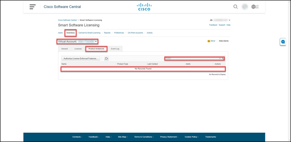
Task: Click the No Records Found row
Action: pos(143,69)
